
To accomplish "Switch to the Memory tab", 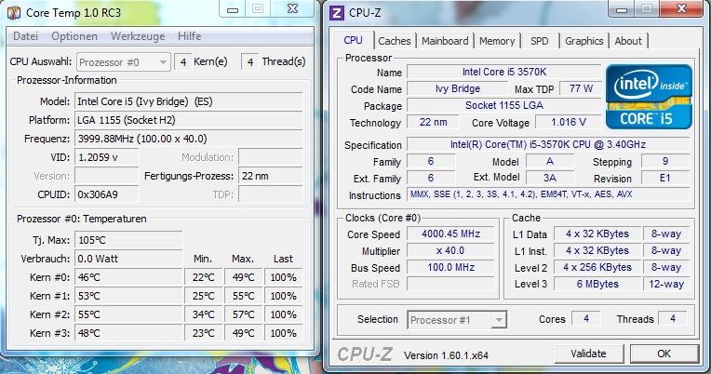I will click(x=497, y=41).
